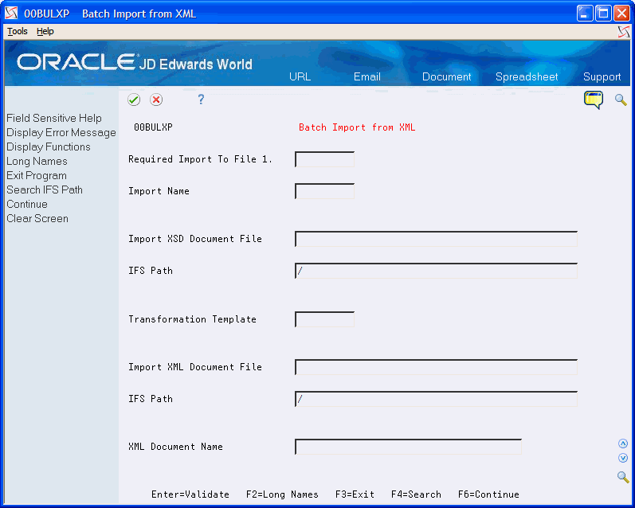Screen dimensions: 635x508
Task: Focus the Required Import To File 1 field
Action: (325, 159)
